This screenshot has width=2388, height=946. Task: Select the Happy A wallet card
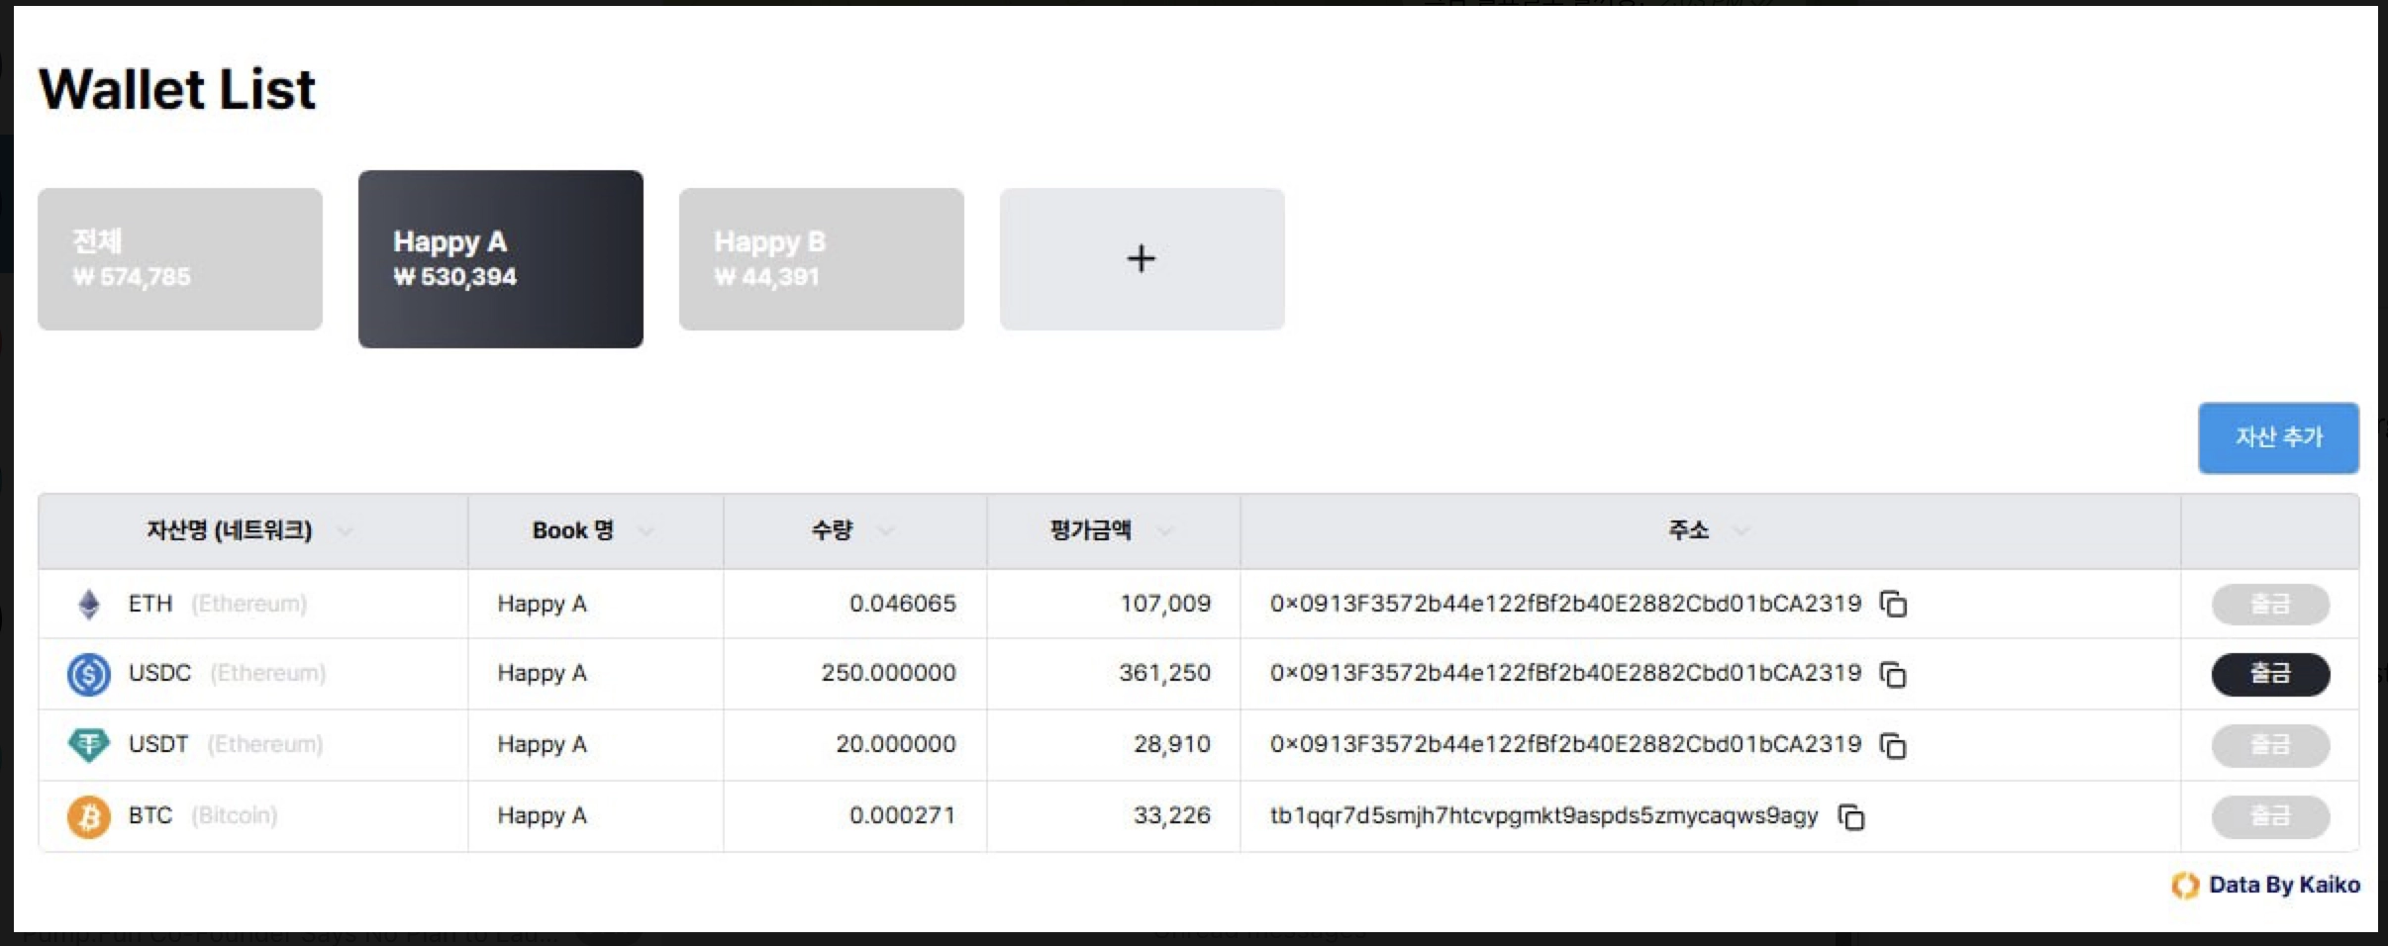click(x=500, y=259)
